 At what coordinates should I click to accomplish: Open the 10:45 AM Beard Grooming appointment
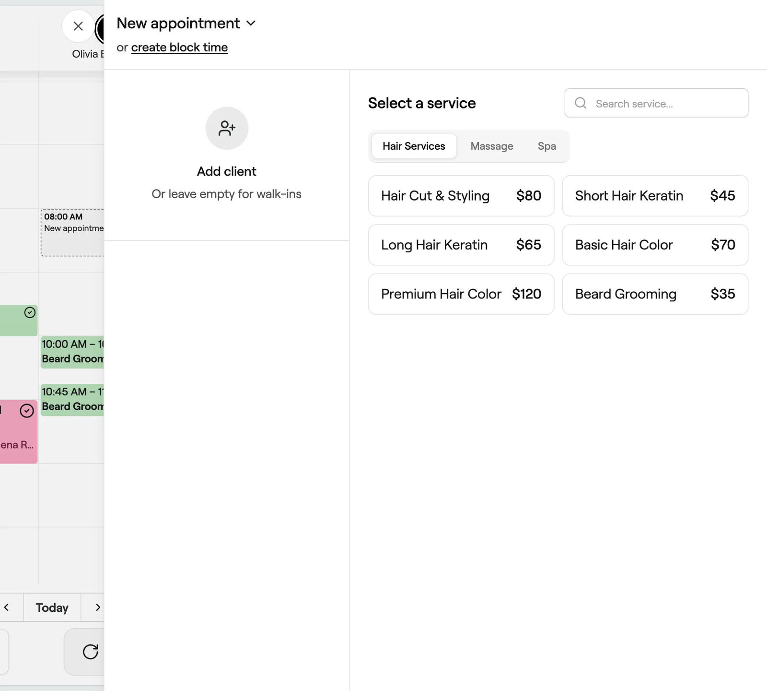coord(72,400)
